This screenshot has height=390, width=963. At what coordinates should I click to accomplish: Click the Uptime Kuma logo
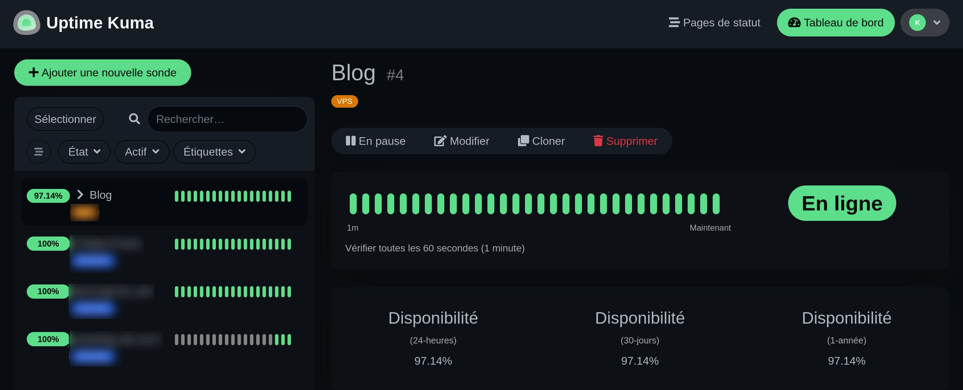[x=26, y=23]
